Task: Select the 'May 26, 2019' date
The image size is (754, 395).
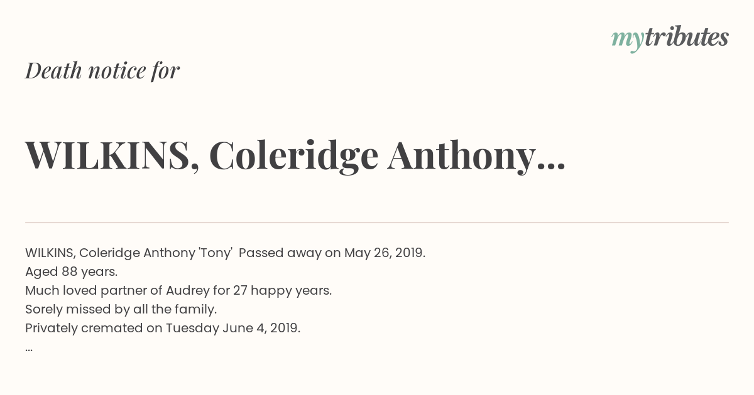Action: coord(385,253)
